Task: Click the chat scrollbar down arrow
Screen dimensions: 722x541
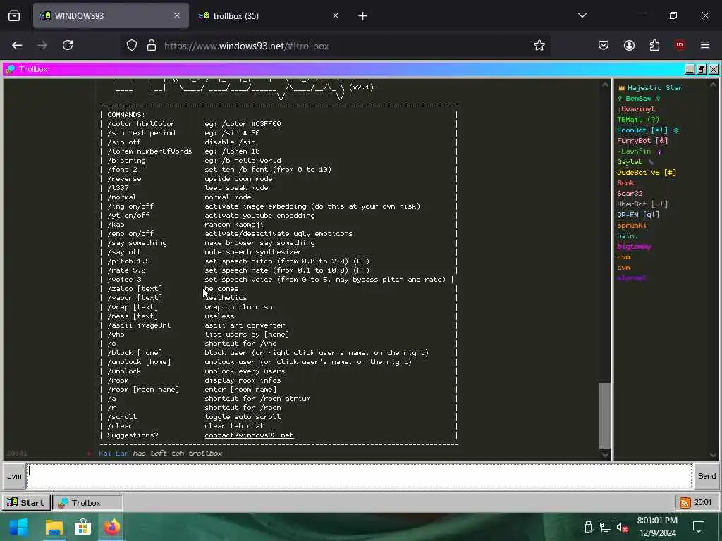Action: pyautogui.click(x=605, y=454)
